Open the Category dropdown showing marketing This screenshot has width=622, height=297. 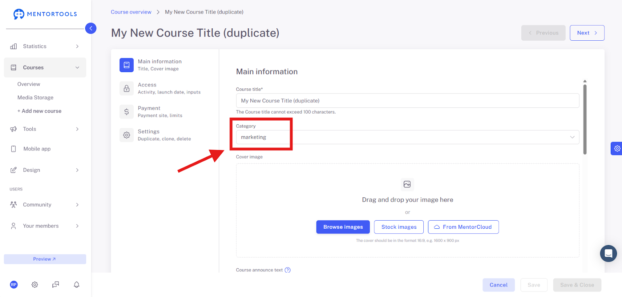pos(407,137)
